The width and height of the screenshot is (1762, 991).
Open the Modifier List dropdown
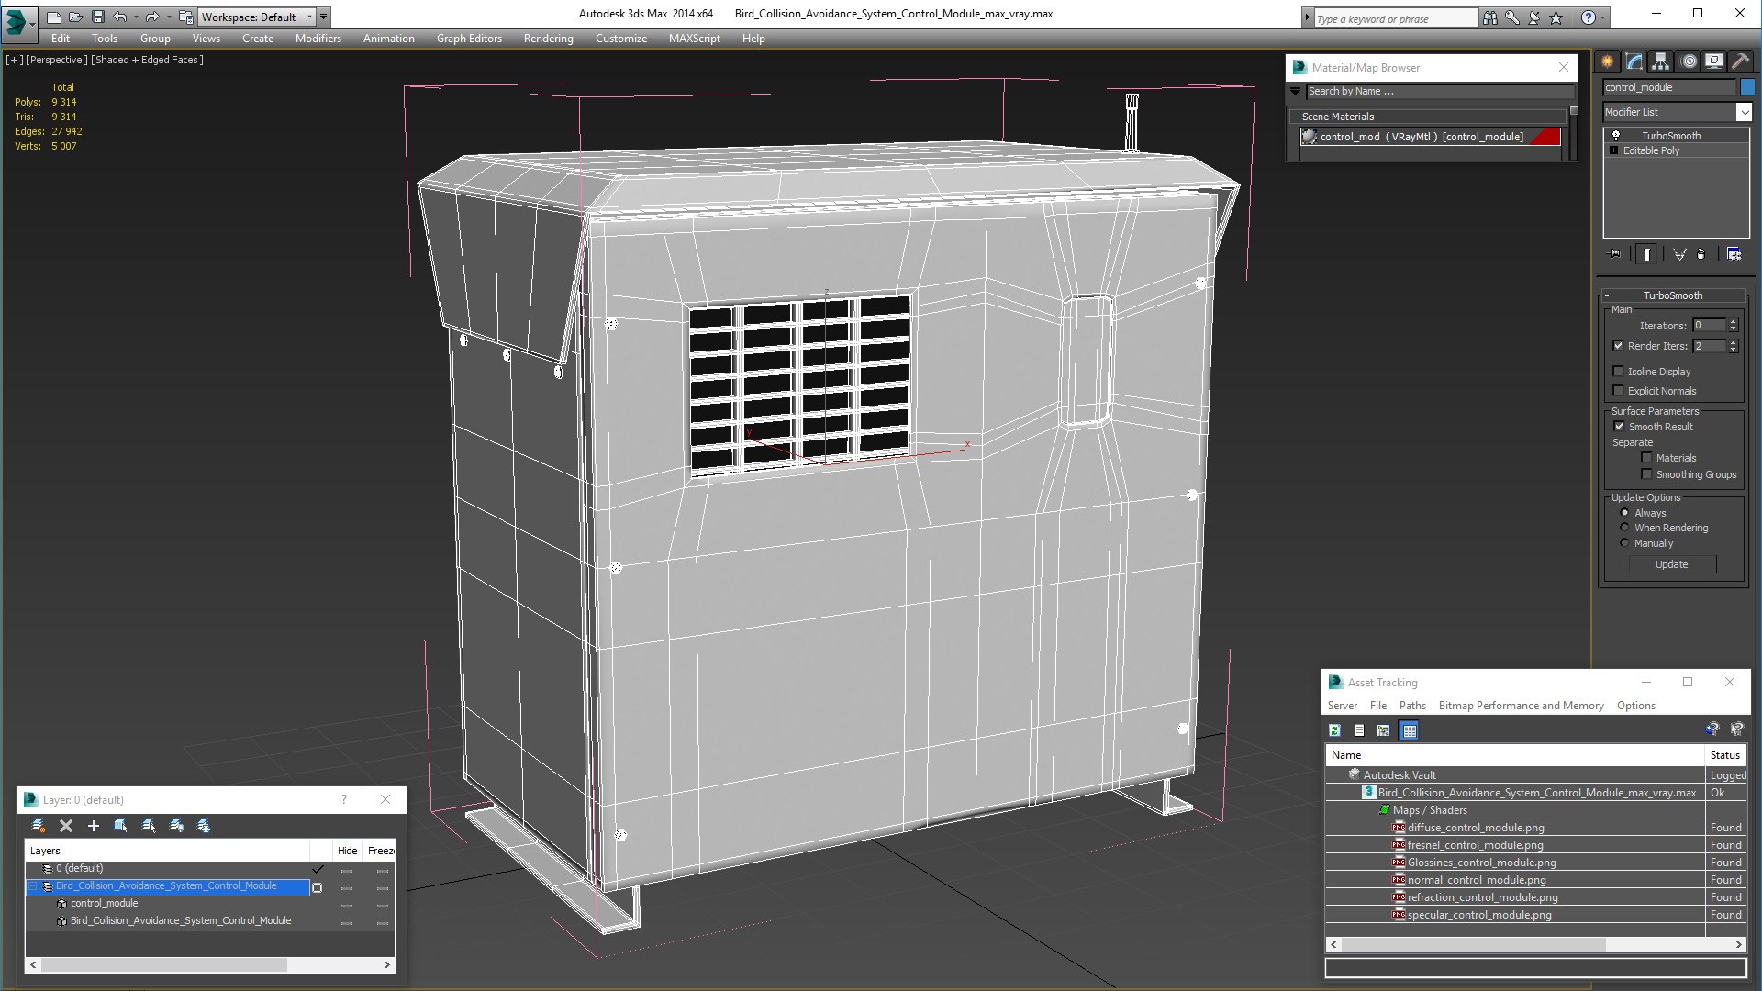pyautogui.click(x=1744, y=112)
